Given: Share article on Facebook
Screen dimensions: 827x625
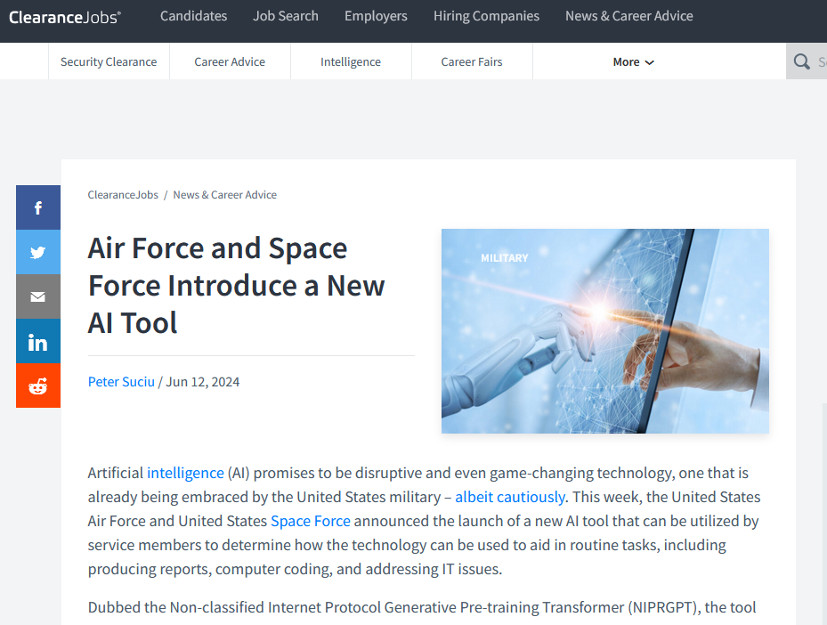Looking at the screenshot, I should [x=38, y=207].
